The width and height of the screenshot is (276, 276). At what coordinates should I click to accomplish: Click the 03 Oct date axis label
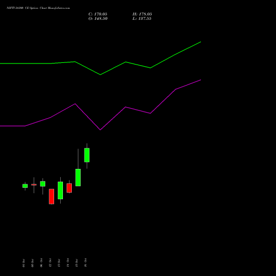point(33,263)
